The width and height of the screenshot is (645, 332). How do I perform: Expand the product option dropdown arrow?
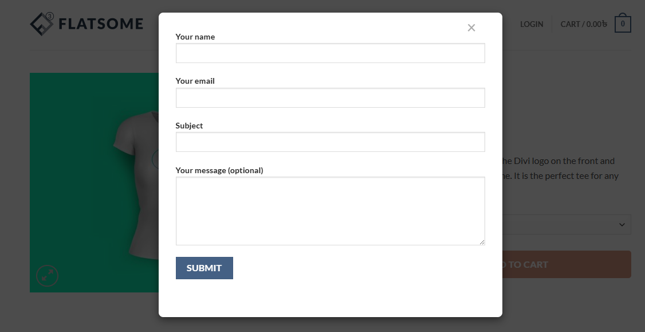pos(622,225)
